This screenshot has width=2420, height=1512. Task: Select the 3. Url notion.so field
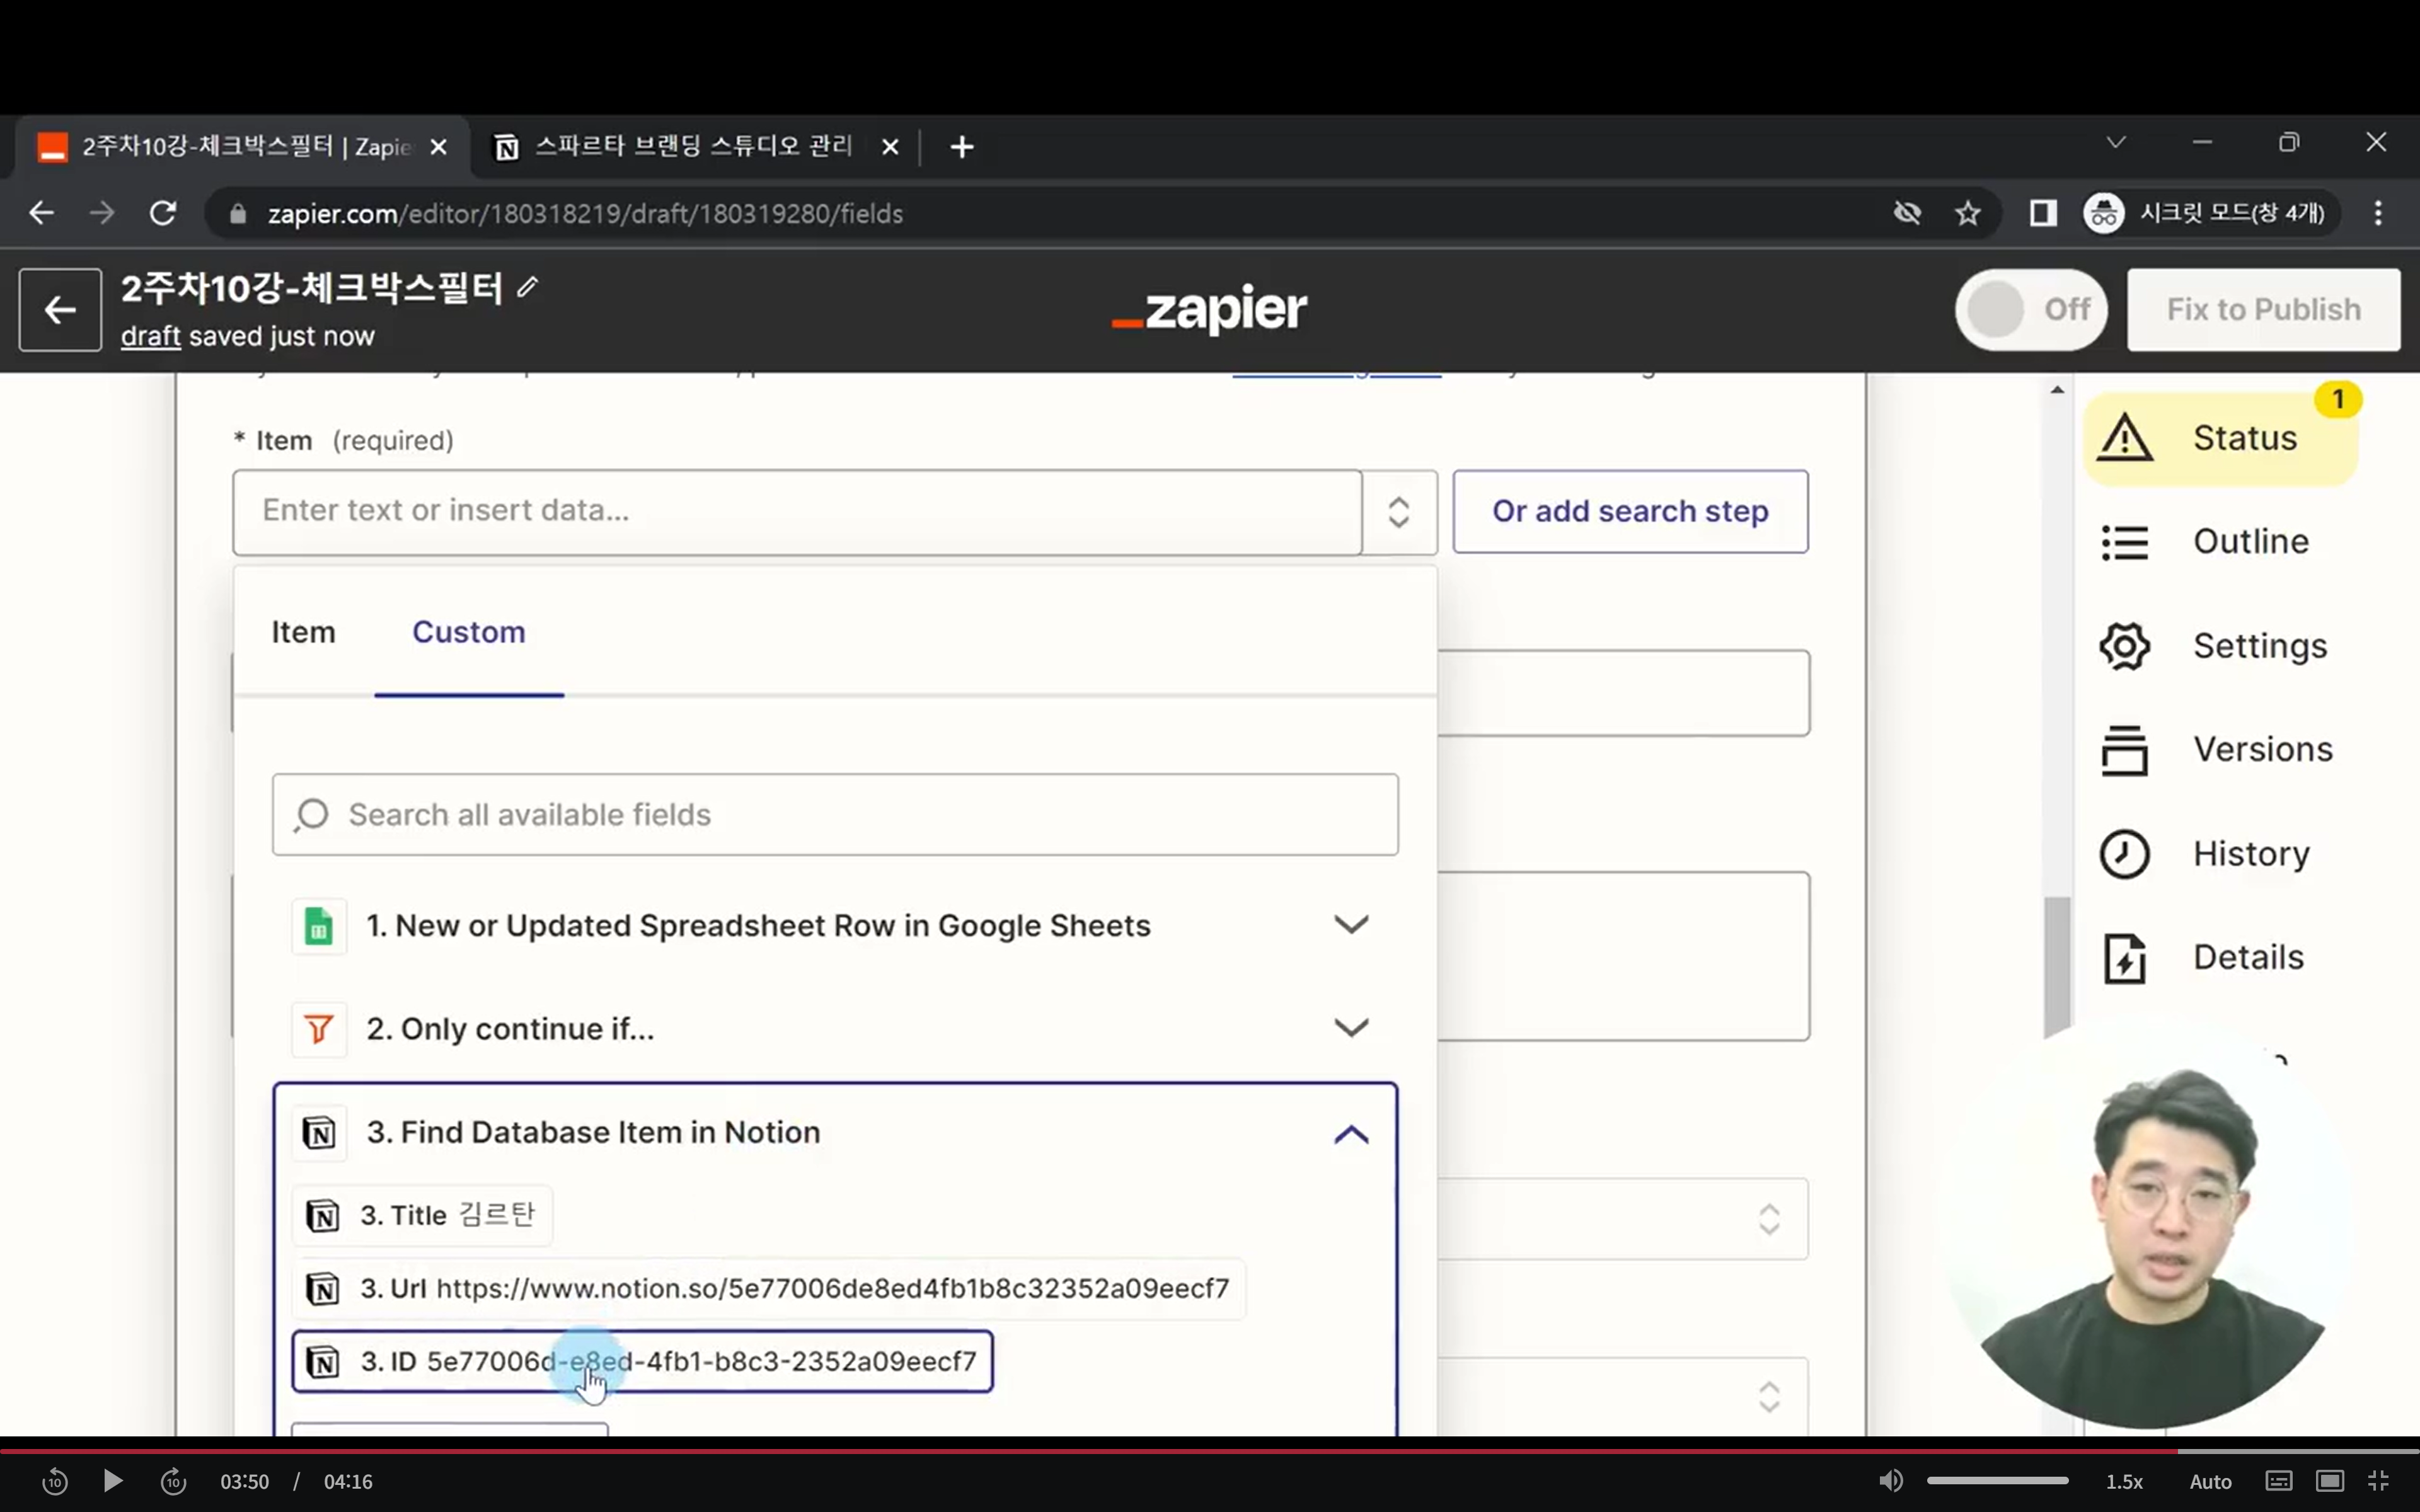768,1289
